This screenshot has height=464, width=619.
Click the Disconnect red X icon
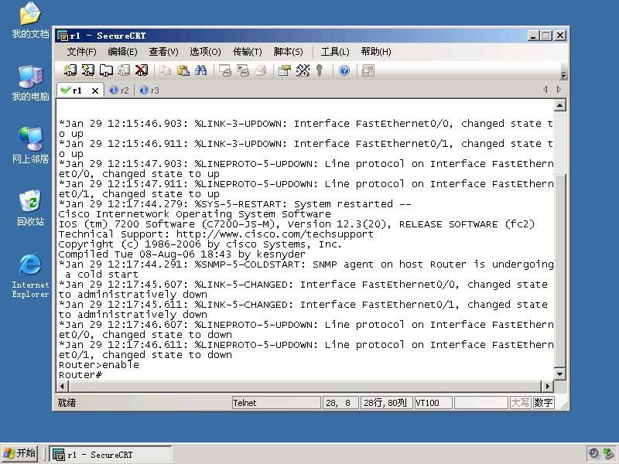tap(142, 70)
